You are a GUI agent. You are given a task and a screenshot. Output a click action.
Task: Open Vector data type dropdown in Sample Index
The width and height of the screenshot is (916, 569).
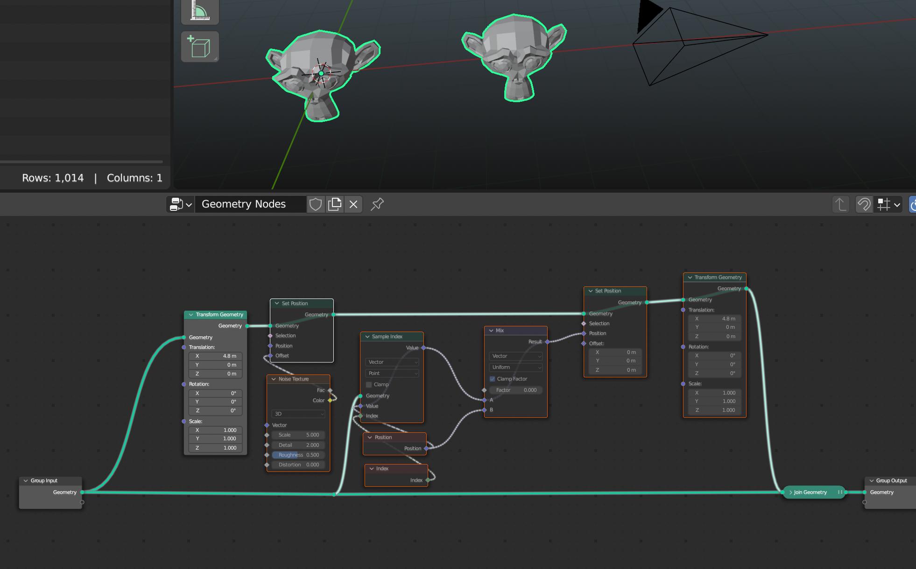pyautogui.click(x=392, y=362)
